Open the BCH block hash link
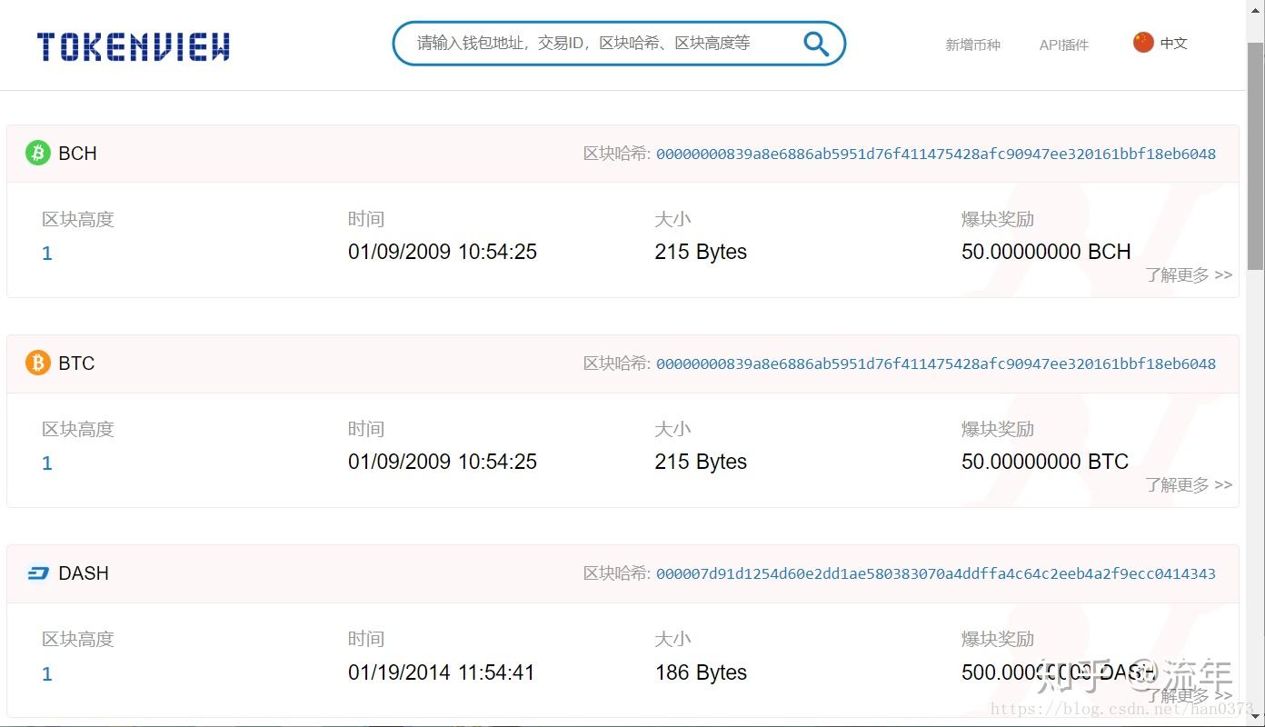The height and width of the screenshot is (727, 1265). tap(936, 154)
